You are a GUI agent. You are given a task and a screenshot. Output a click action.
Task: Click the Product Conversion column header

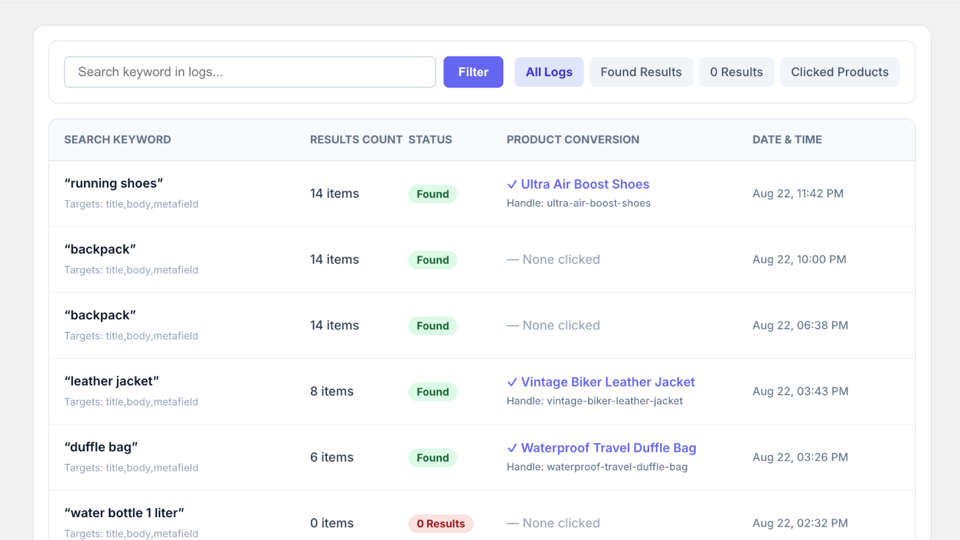[573, 140]
